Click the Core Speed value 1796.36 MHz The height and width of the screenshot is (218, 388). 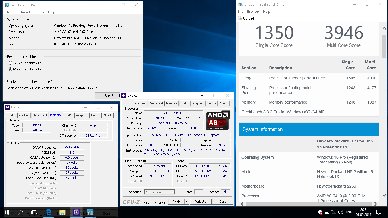point(158,166)
